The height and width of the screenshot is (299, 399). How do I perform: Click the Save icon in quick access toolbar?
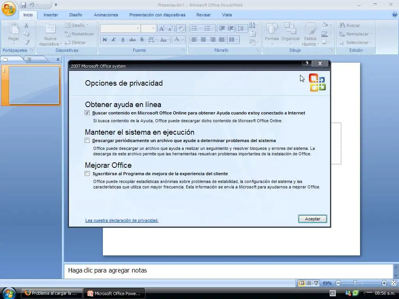click(23, 5)
